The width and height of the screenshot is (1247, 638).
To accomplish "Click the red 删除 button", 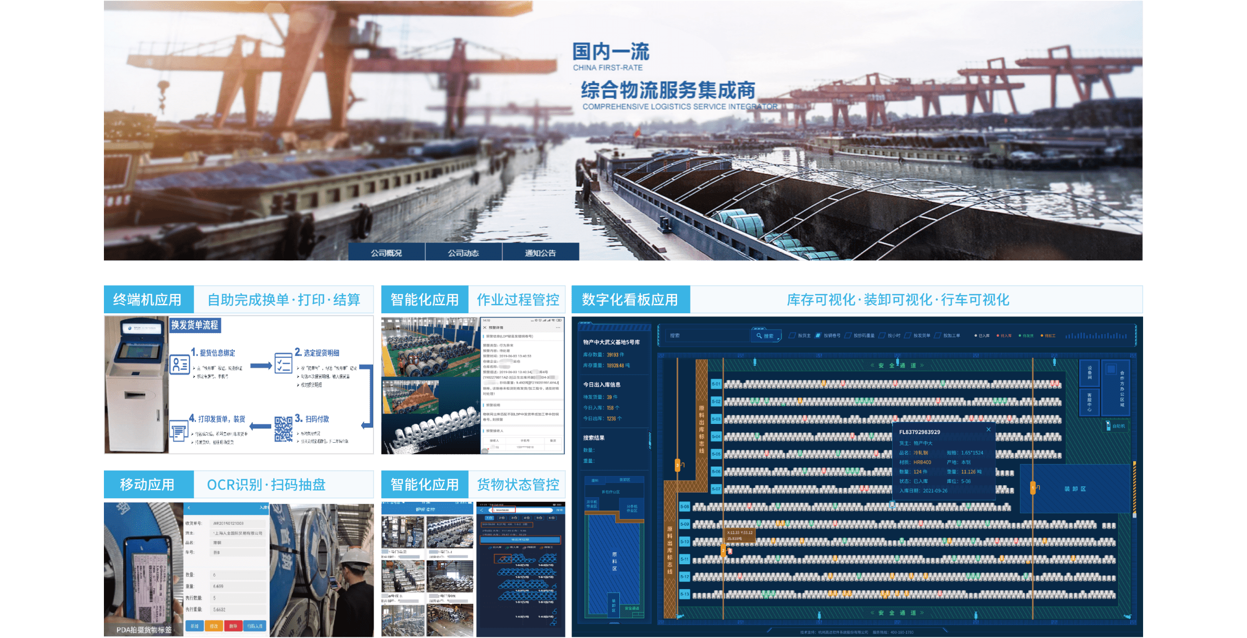I will [233, 626].
